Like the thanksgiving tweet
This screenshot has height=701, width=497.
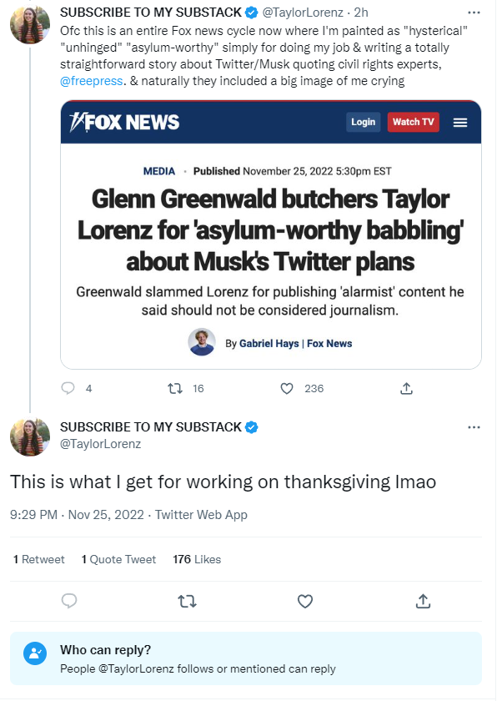[305, 602]
